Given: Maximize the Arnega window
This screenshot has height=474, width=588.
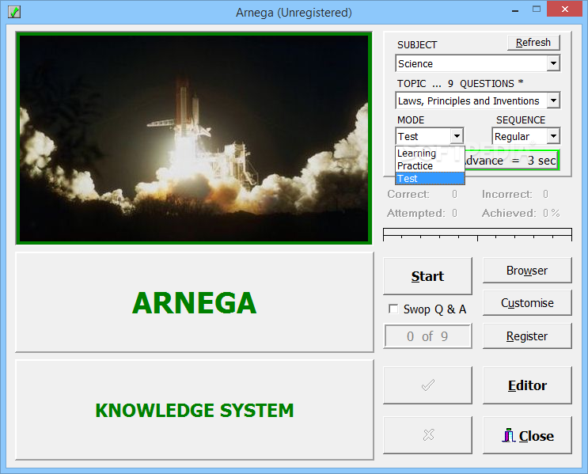Looking at the screenshot, I should [x=537, y=9].
